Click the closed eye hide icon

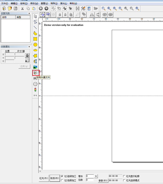tap(110, 15)
